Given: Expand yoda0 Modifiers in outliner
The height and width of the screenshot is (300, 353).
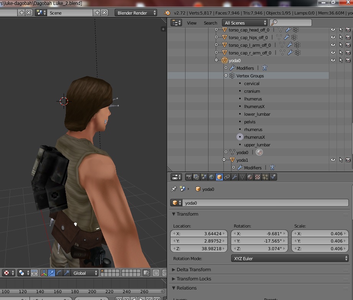Looking at the screenshot, I should click(x=226, y=68).
